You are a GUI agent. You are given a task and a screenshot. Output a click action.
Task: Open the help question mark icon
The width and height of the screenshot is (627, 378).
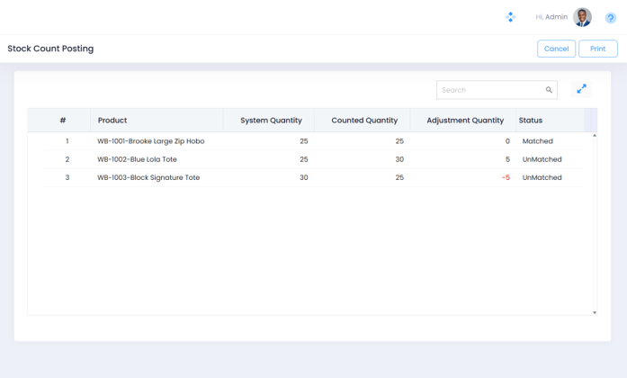611,18
